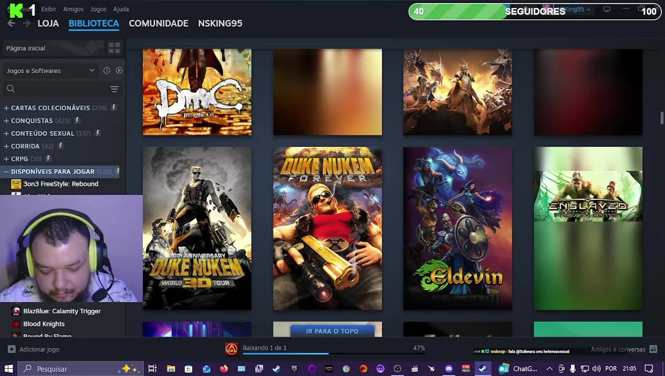The height and width of the screenshot is (376, 665).
Task: Switch to the COMUNIDADE tab
Action: [x=158, y=23]
